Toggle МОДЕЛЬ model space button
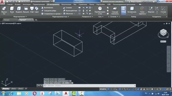 [x=103, y=89]
